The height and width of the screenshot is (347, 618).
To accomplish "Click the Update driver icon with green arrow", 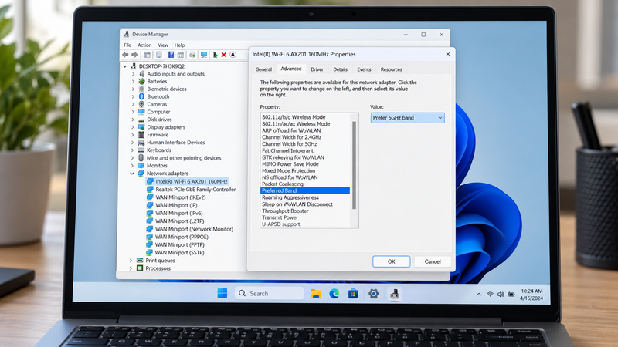I will (x=216, y=55).
